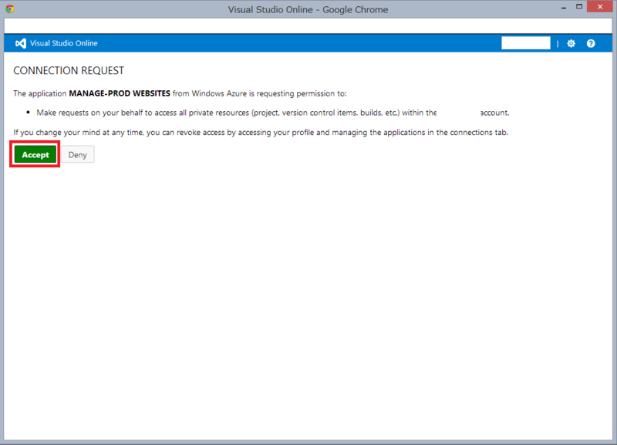
Task: Click the Chrome icon in title bar
Action: (x=10, y=8)
